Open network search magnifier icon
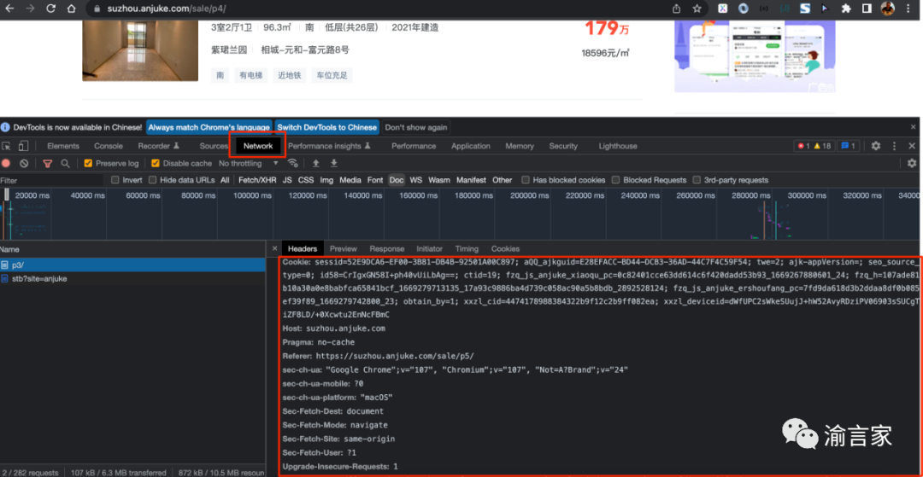The width and height of the screenshot is (923, 477). pos(65,163)
